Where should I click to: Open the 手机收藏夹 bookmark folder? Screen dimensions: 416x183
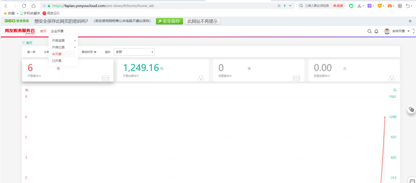(x=30, y=13)
